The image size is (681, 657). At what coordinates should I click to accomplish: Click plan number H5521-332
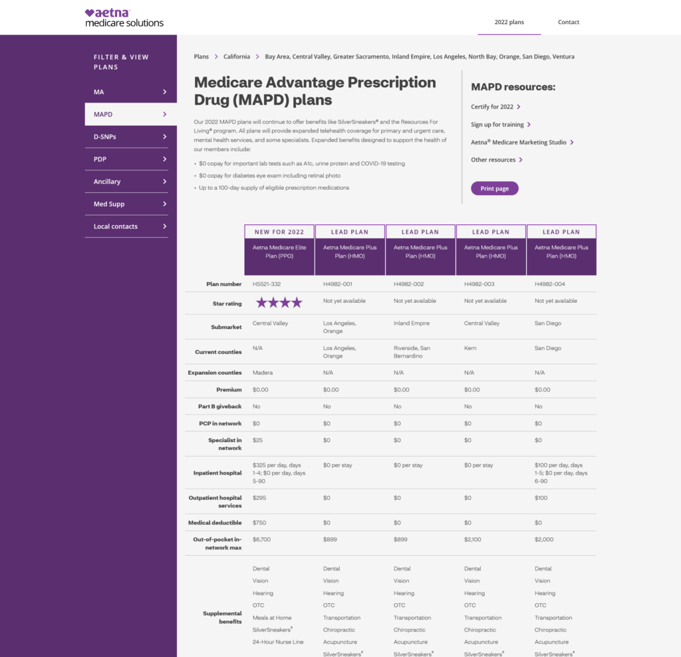pos(267,284)
